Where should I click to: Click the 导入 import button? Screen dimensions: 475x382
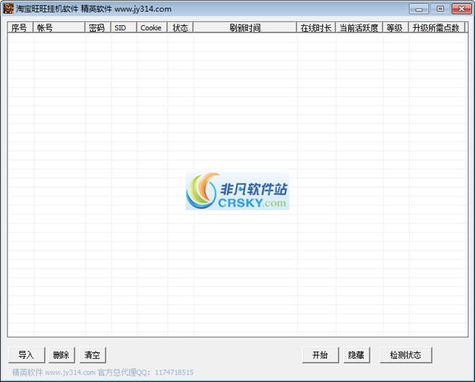point(26,355)
